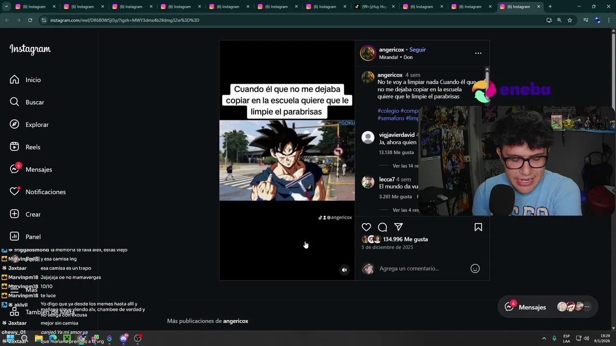This screenshot has height=346, width=616.
Task: Open vigjavierdavid's profile username
Action: [397, 135]
